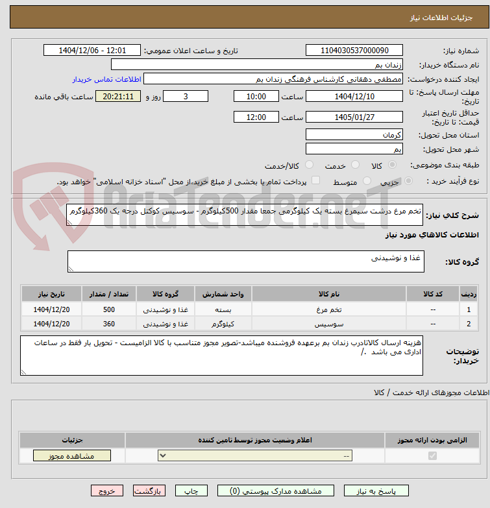Click the remaining time field 20:21:11
The image size is (490, 508).
[x=118, y=96]
